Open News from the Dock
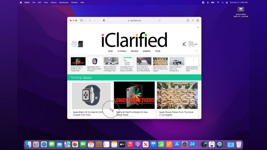This screenshot has height=150, width=267. click(x=146, y=145)
